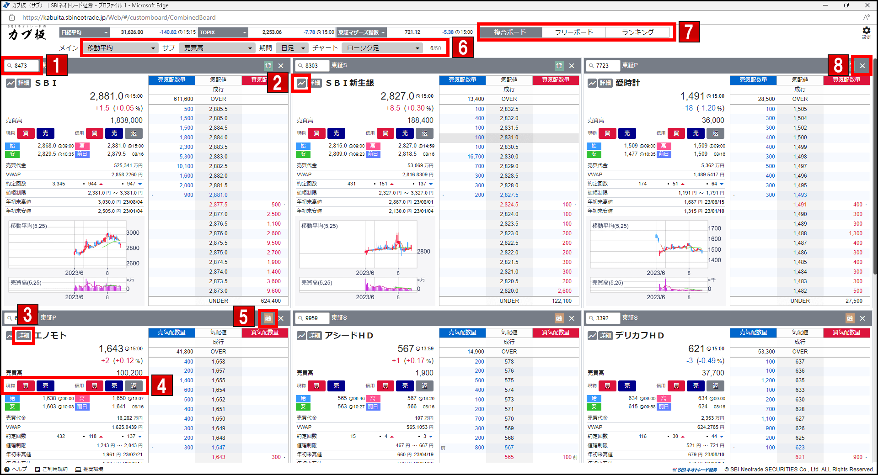Click 2,881.0 price in SBI order board
Screen dimensions: 878x475
coord(218,195)
